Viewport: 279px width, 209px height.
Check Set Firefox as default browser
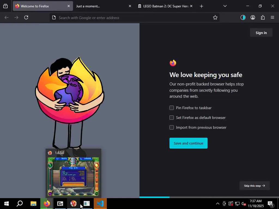(172, 118)
